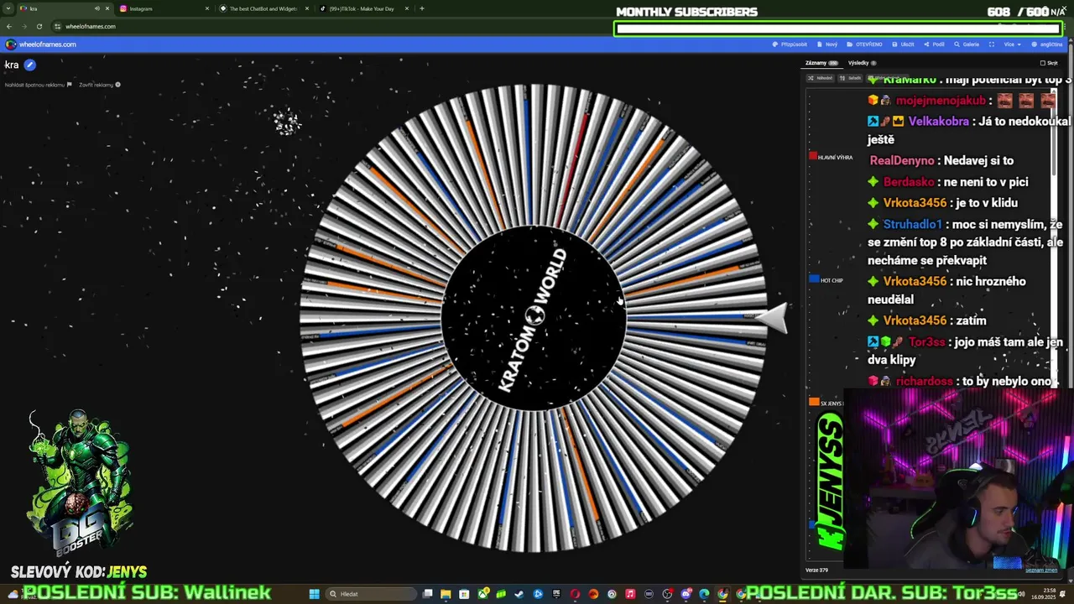Open a saved wheel with OTEVŘENO
The image size is (1074, 604).
pyautogui.click(x=864, y=44)
